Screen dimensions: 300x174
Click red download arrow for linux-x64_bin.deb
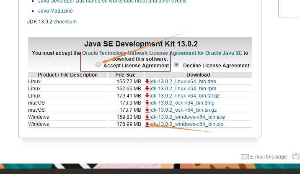click(147, 82)
